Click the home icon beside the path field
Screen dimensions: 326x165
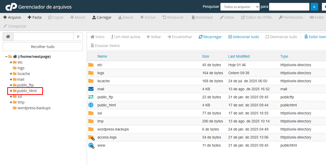[x=8, y=37]
